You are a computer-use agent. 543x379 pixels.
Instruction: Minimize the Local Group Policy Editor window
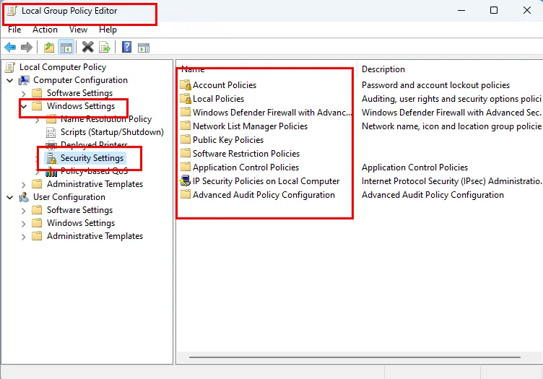point(461,10)
